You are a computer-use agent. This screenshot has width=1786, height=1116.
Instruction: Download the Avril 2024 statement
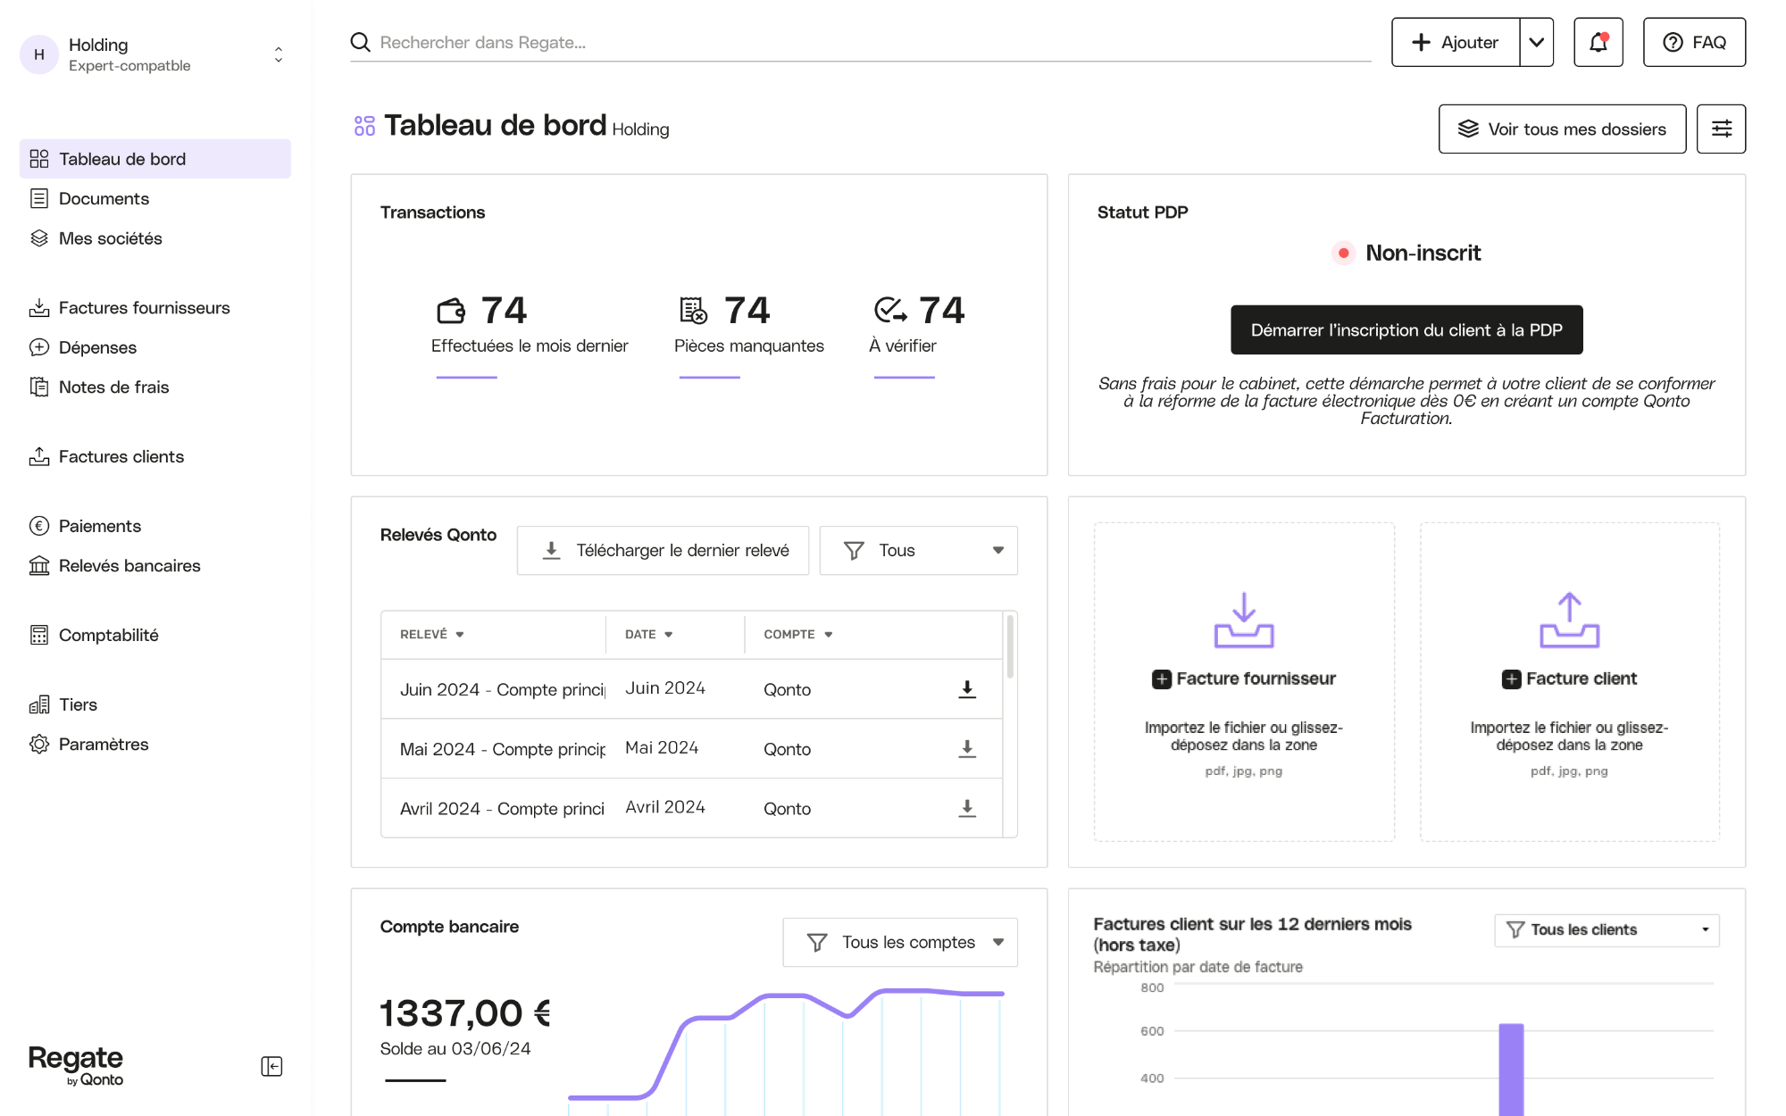tap(967, 808)
